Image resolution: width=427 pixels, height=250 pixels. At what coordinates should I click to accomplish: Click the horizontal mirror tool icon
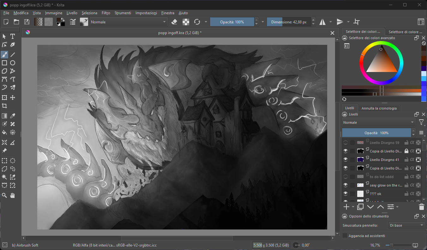322,22
